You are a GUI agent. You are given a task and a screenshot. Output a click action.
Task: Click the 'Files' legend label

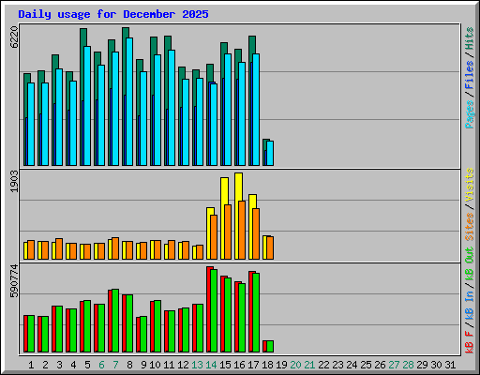click(470, 75)
